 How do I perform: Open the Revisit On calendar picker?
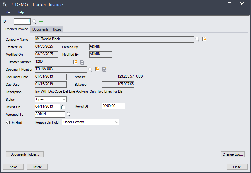[x=63, y=107]
